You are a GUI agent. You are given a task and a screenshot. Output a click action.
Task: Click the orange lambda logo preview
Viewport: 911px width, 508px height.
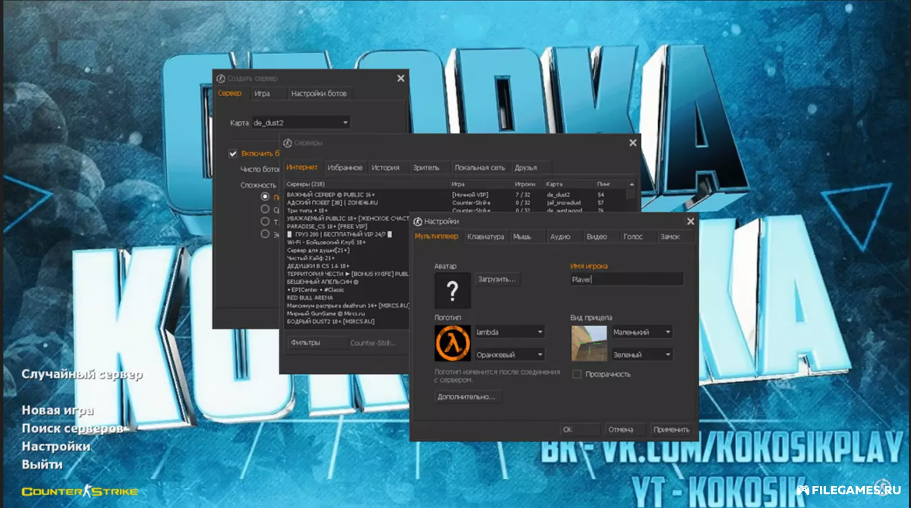point(452,343)
